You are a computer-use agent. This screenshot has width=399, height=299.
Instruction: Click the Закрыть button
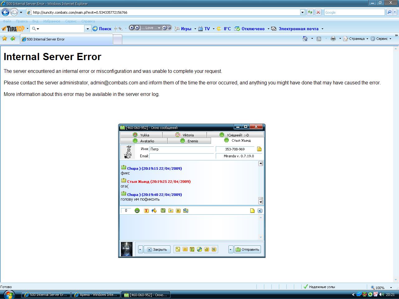(157, 249)
